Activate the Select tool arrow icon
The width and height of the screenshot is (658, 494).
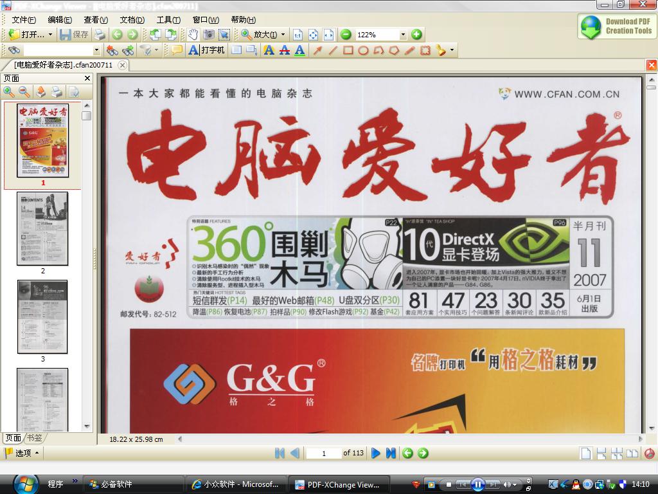coord(224,35)
